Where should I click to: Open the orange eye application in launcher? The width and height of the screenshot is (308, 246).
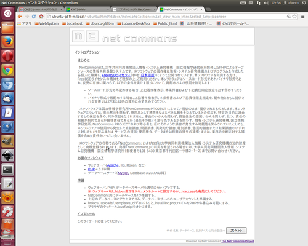[x=7, y=197]
